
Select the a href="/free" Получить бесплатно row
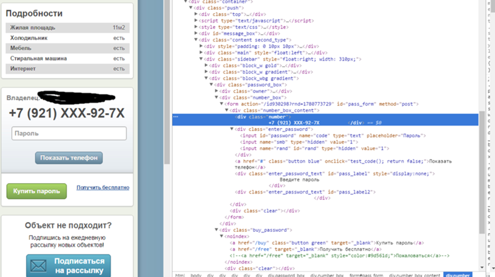(306, 249)
